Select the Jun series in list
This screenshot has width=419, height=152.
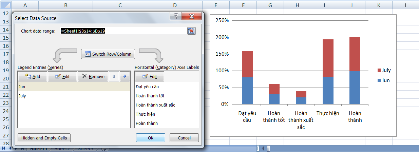coord(22,87)
